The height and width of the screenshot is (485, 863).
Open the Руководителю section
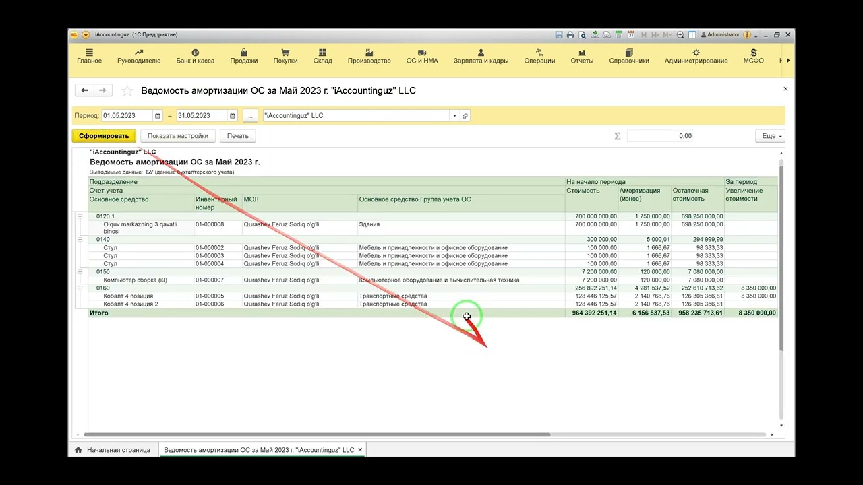pos(139,57)
